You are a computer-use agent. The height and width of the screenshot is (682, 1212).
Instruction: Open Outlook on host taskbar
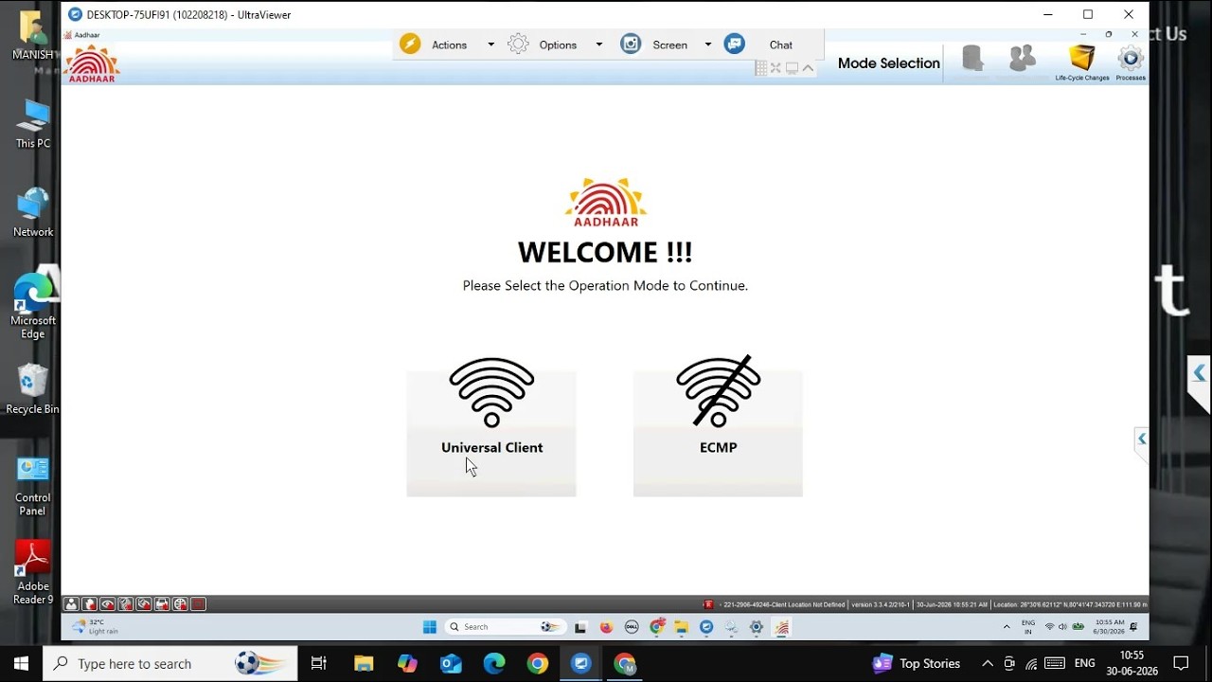451,663
